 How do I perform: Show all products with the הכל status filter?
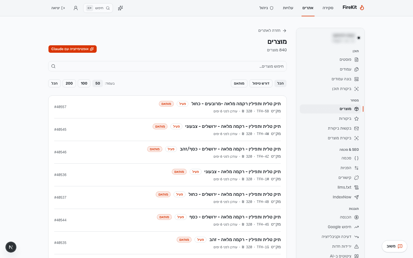tap(280, 83)
